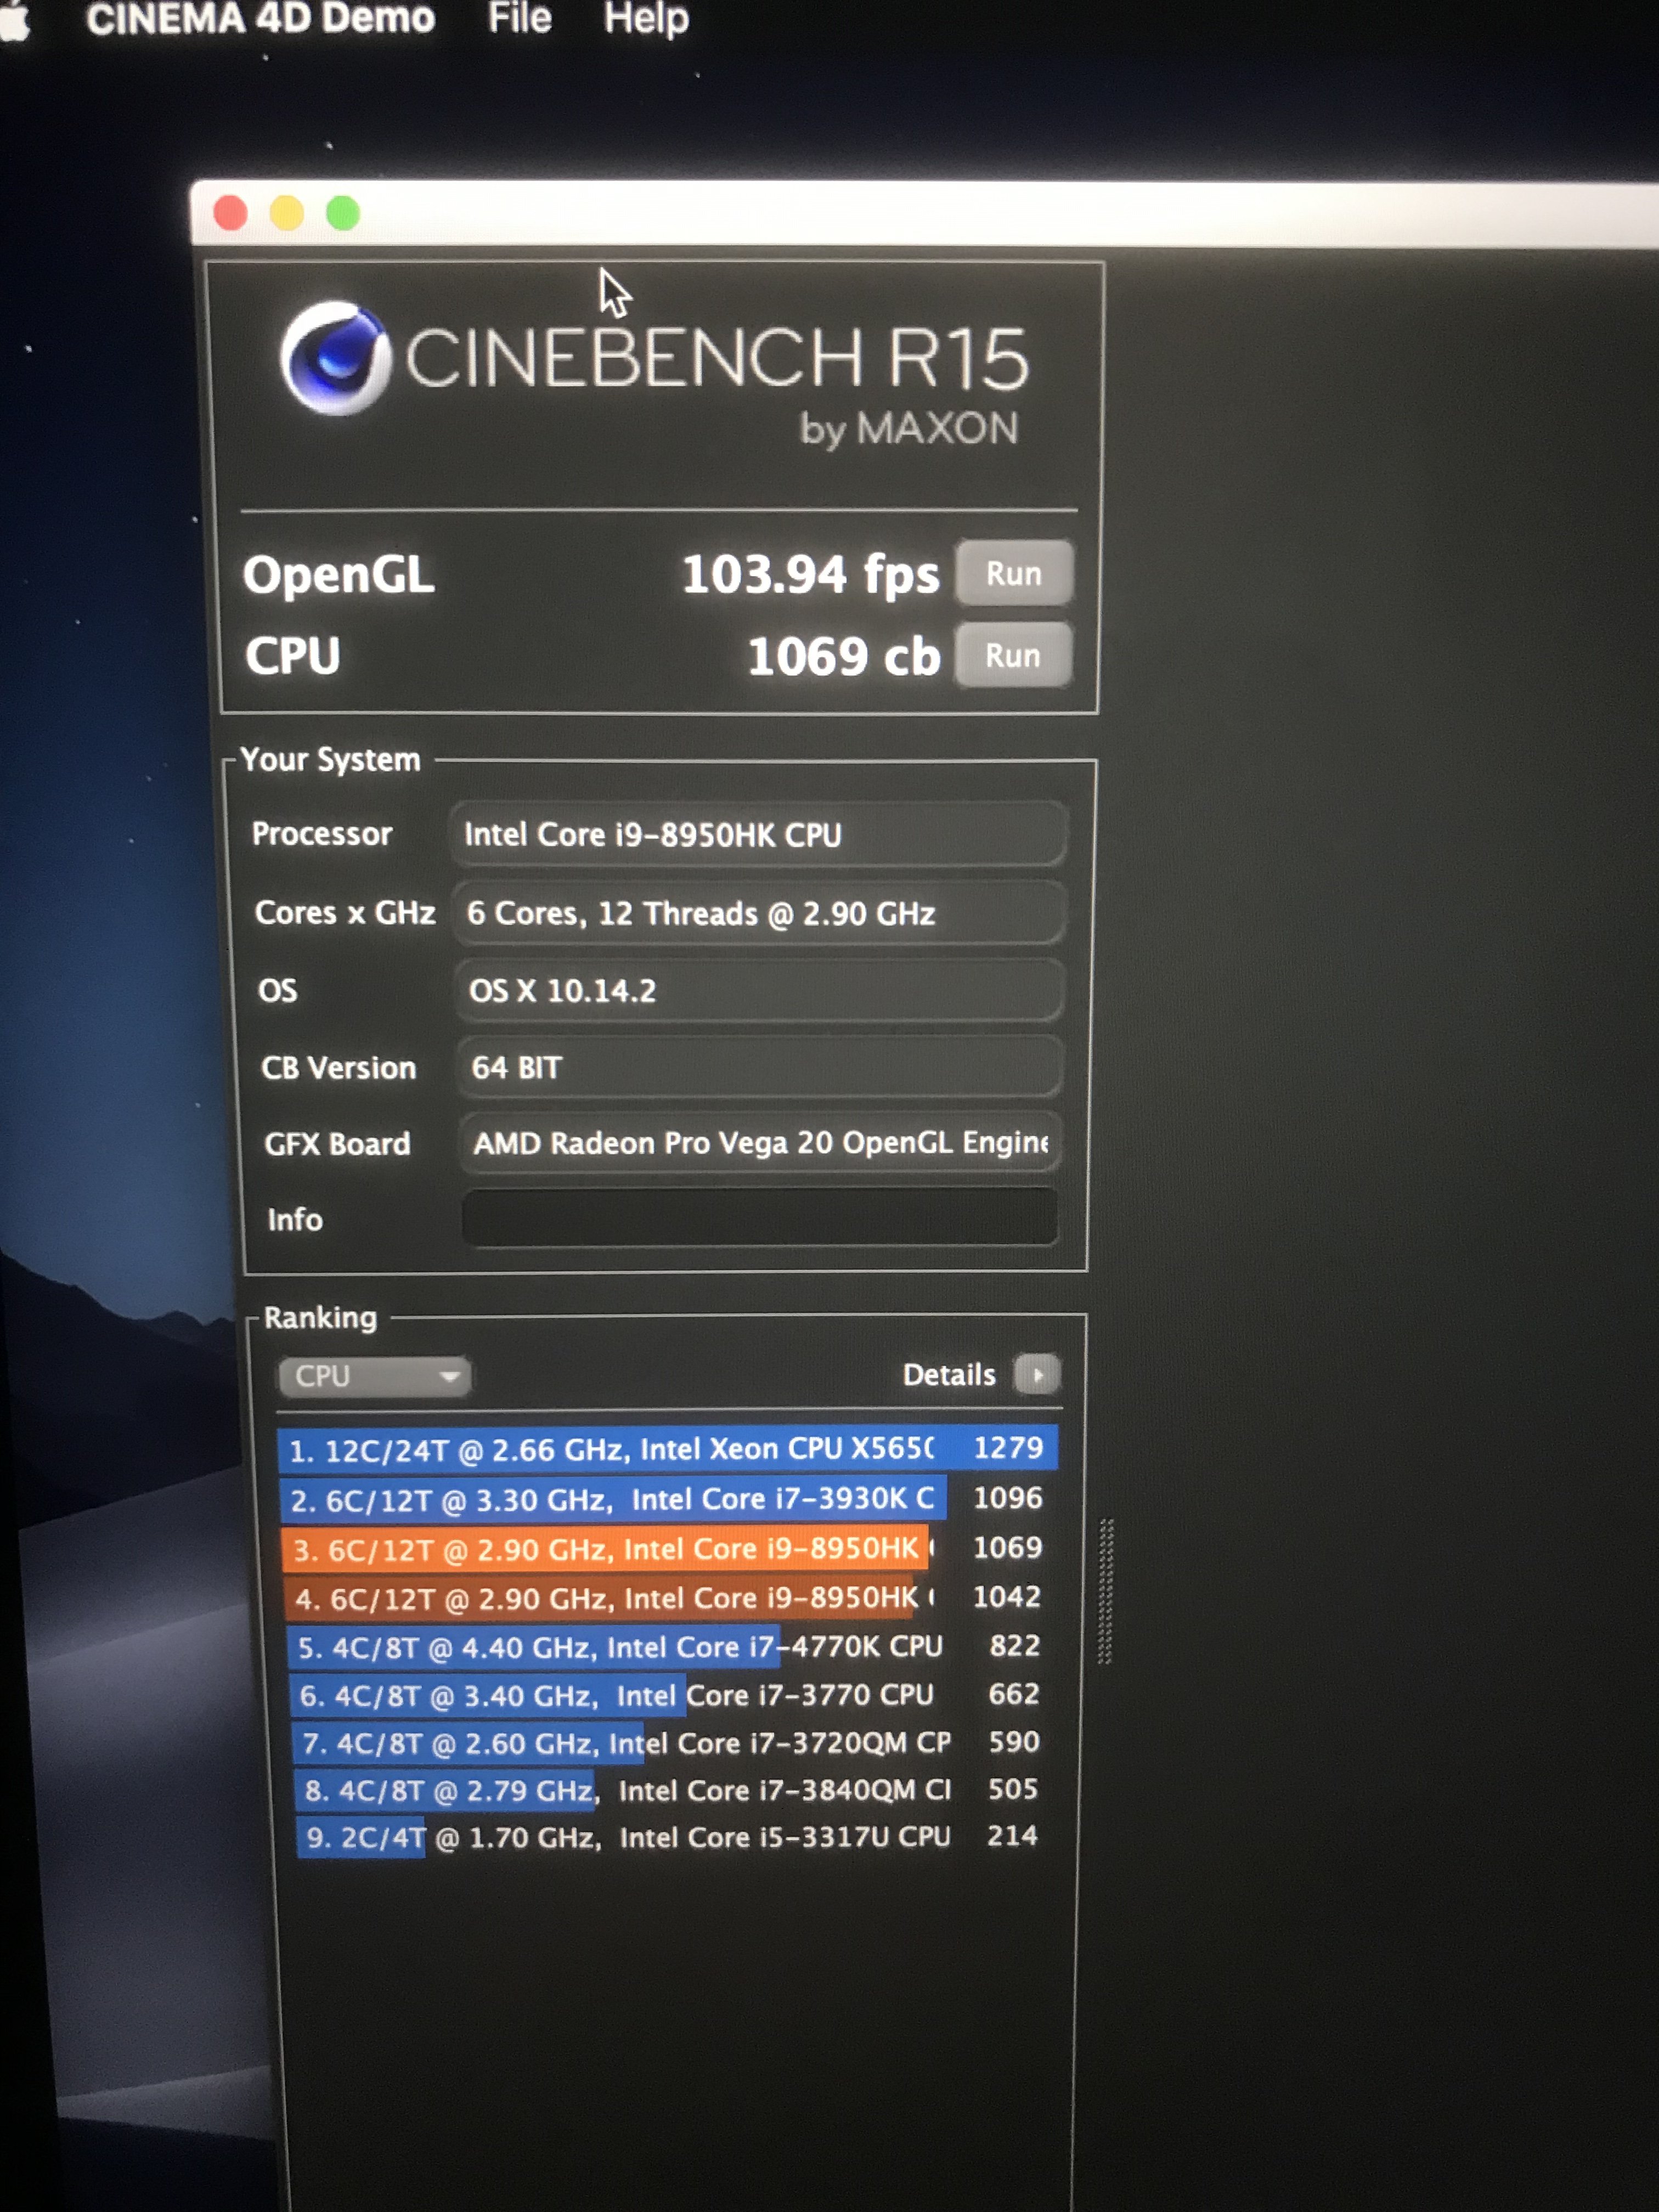Select the Core i7-4770K ranking row
The image size is (1659, 2212).
668,1646
